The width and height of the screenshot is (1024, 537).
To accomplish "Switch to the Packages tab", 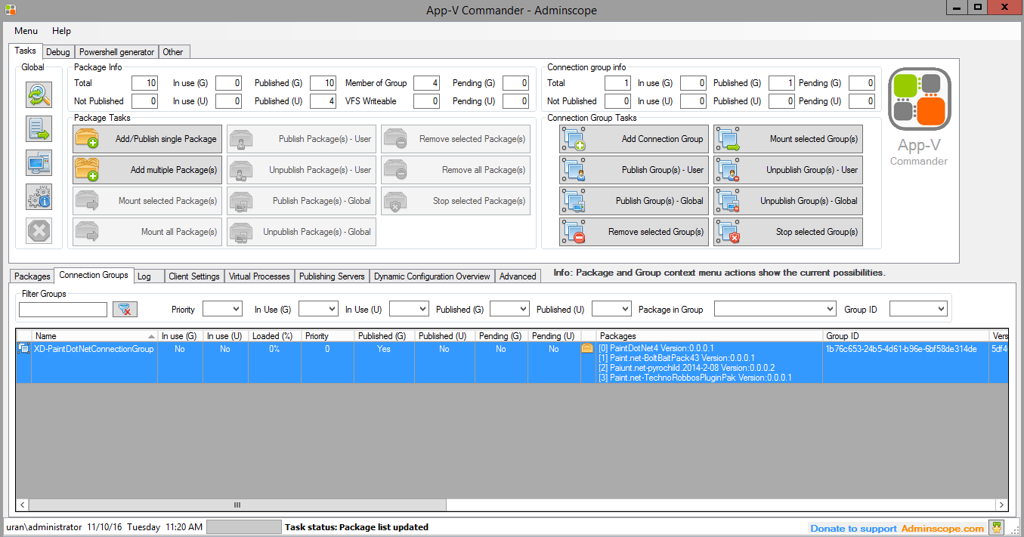I will (32, 276).
